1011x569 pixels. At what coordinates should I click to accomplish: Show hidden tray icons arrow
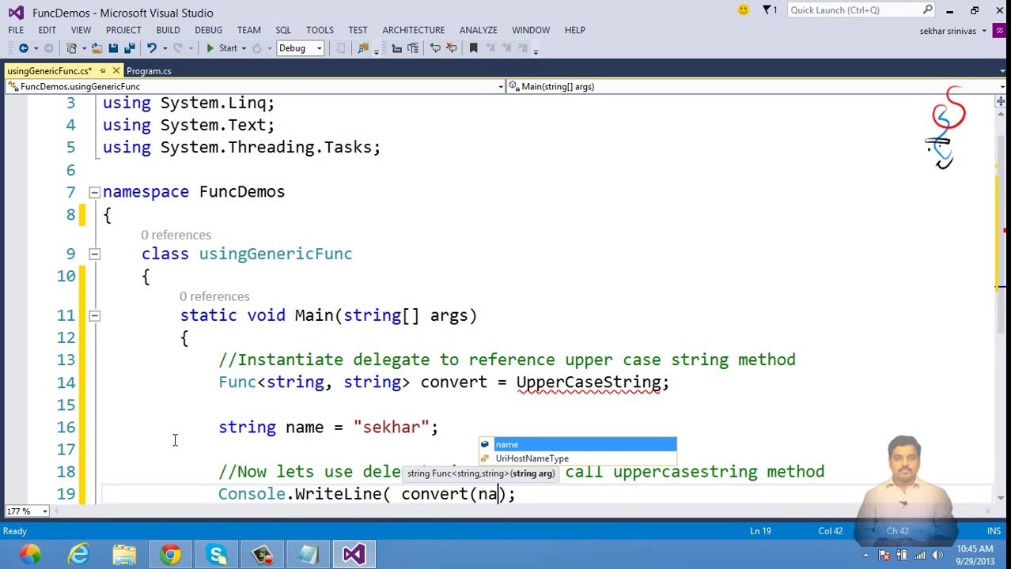[865, 555]
